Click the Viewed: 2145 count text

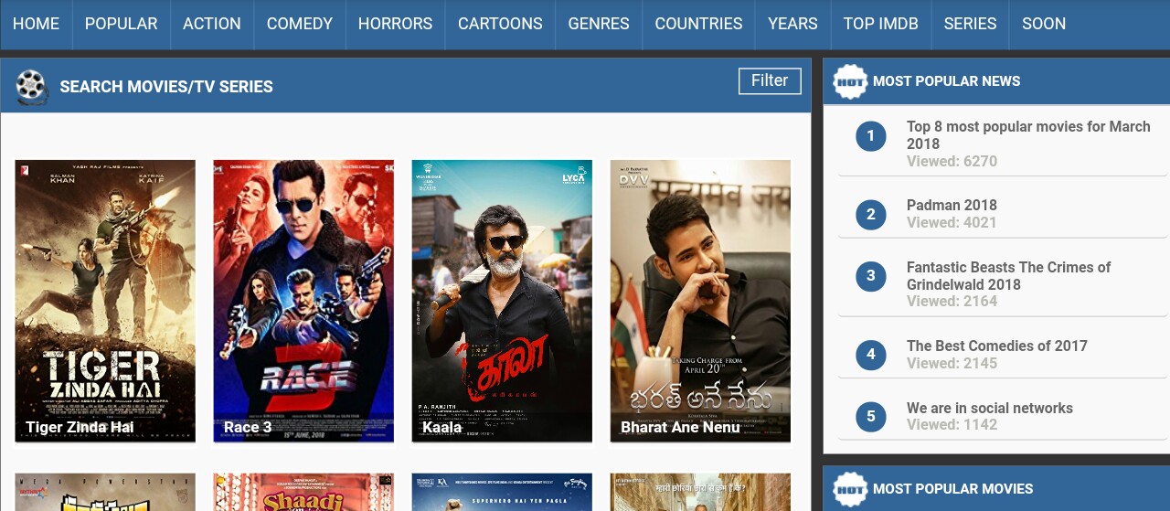pos(952,363)
